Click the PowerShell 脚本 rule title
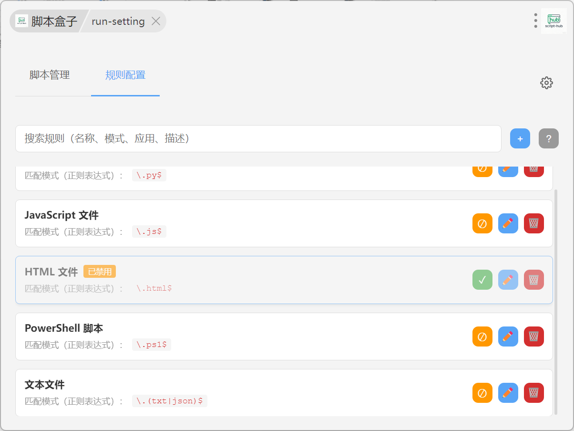This screenshot has width=574, height=431. click(x=64, y=328)
